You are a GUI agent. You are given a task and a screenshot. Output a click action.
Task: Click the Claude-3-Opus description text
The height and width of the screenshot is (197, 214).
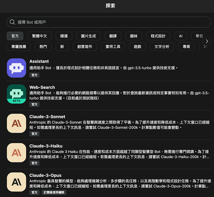pos(120,183)
